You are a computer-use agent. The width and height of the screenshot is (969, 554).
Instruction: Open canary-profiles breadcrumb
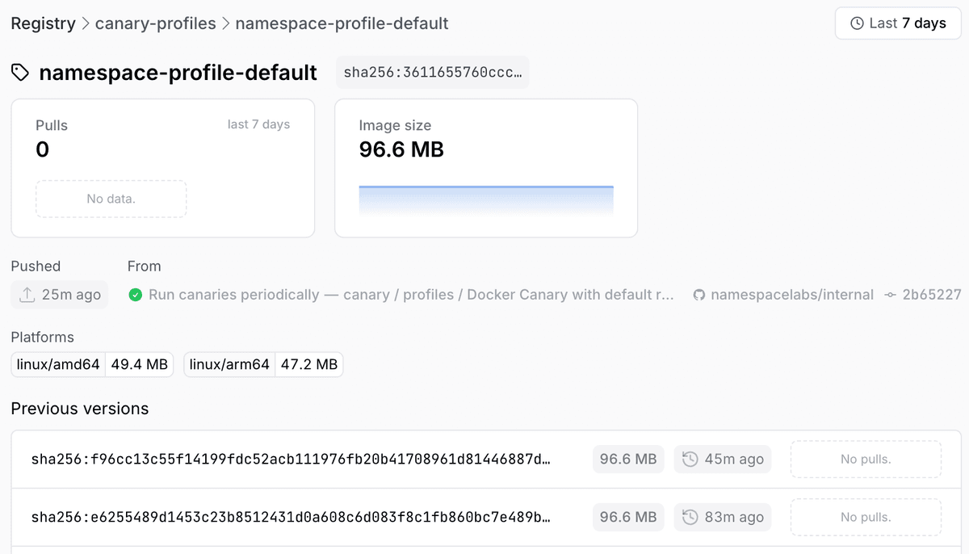click(155, 23)
